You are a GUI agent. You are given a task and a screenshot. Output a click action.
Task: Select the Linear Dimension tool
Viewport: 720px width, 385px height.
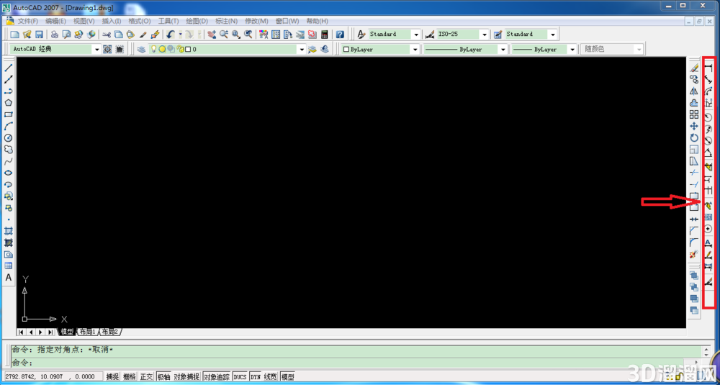(x=708, y=68)
